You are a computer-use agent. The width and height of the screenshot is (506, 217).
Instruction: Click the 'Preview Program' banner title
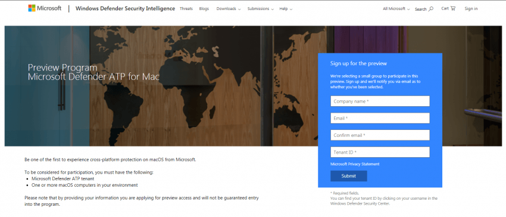[63, 68]
